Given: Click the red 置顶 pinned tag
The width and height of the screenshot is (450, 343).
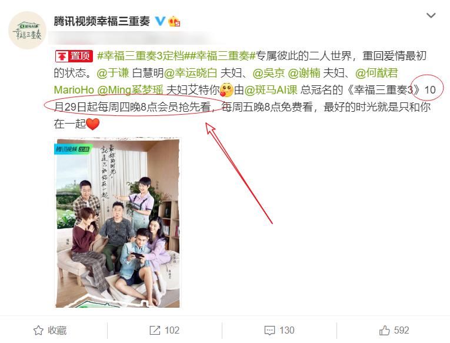Looking at the screenshot, I should tap(74, 56).
